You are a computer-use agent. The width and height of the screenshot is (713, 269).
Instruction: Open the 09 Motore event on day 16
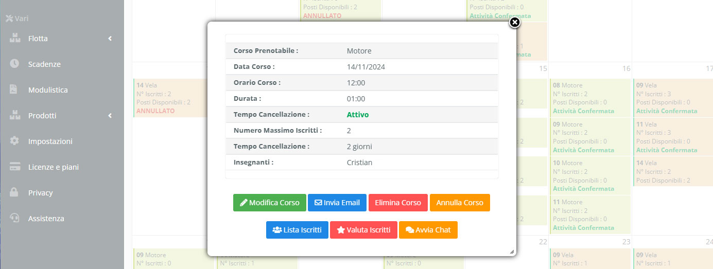coord(590,137)
